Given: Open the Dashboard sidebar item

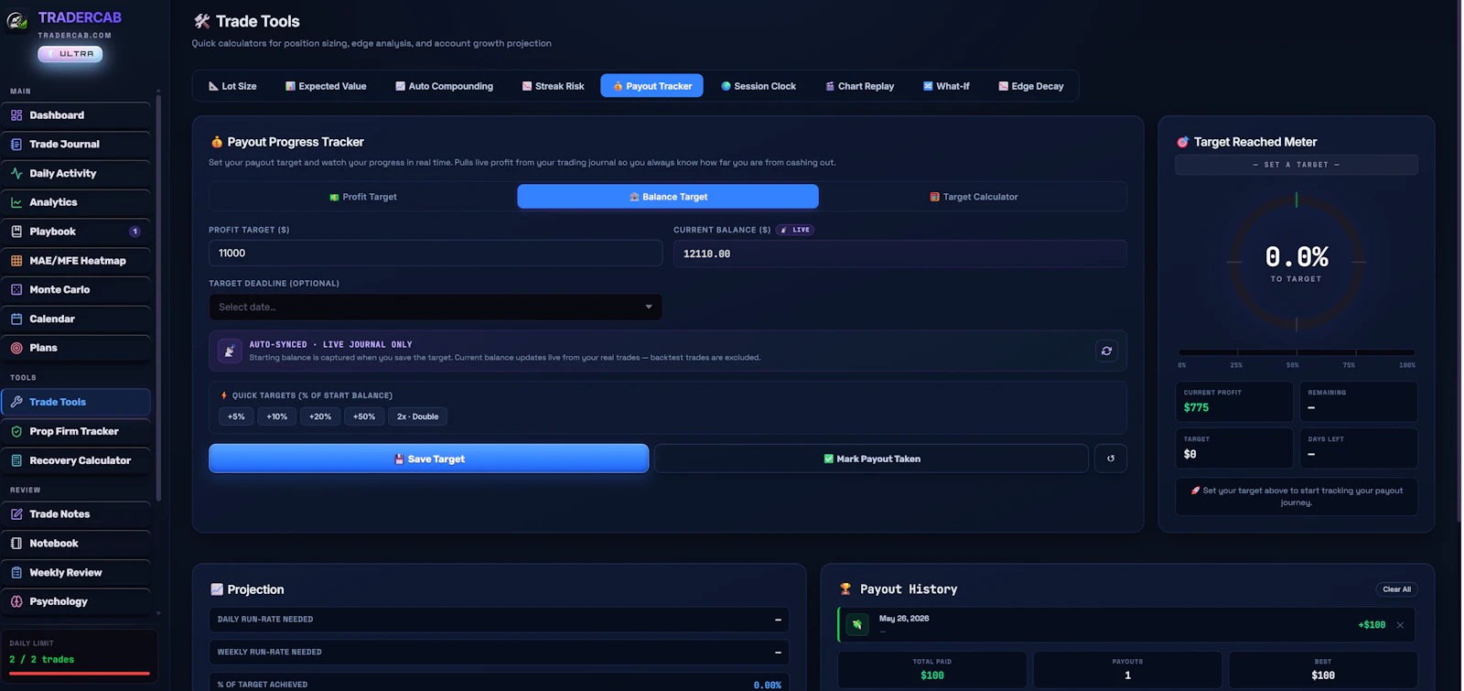Looking at the screenshot, I should pyautogui.click(x=76, y=115).
